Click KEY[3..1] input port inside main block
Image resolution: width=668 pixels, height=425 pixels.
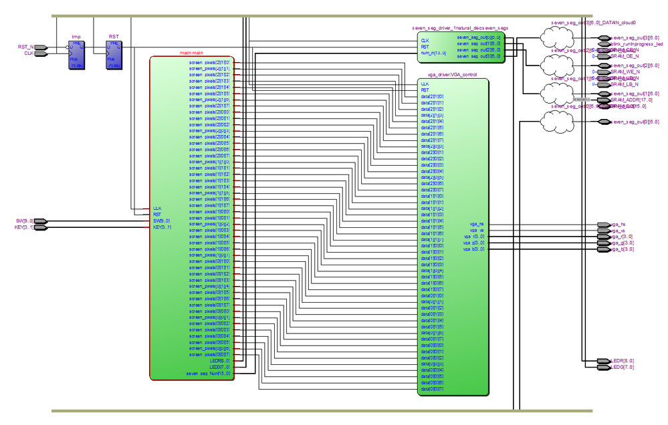(x=162, y=227)
